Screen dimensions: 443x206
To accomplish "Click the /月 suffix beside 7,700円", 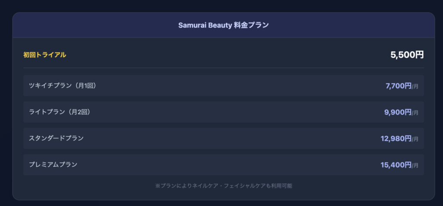I will tap(415, 87).
